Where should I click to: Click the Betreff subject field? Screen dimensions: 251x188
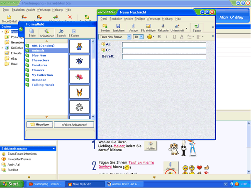(x=164, y=57)
